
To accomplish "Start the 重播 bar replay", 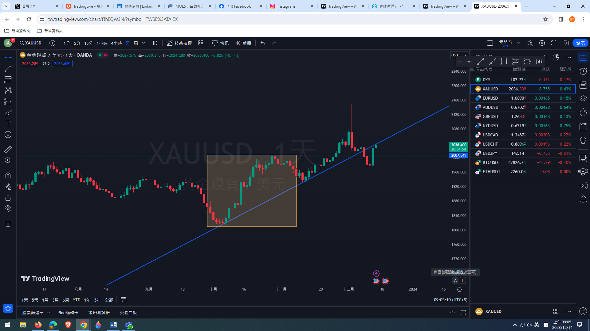I will [x=243, y=43].
